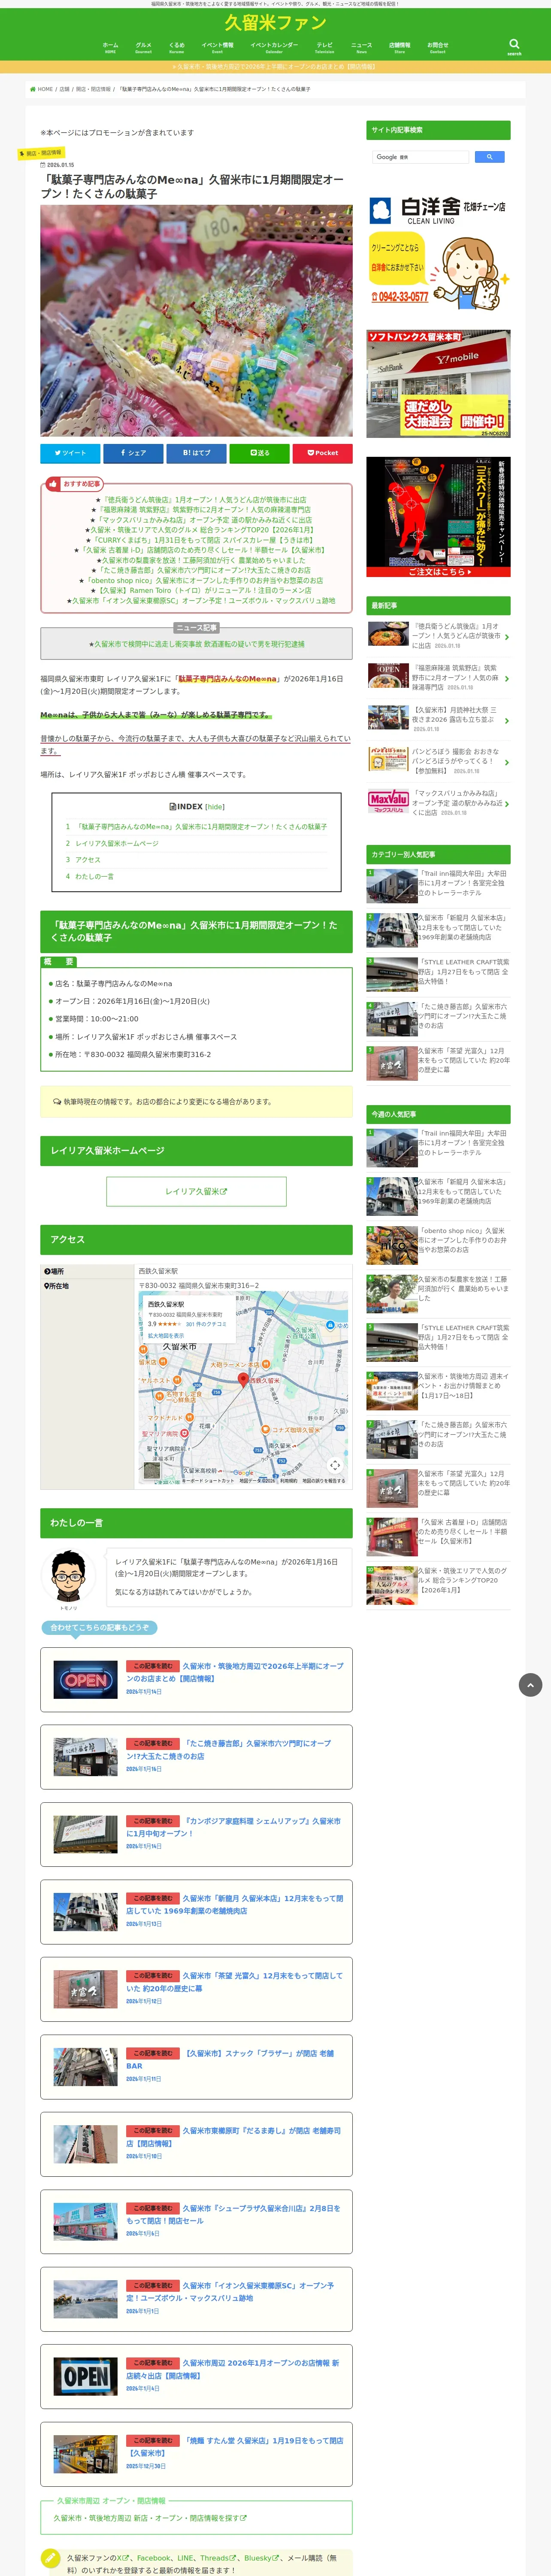
Task: Open the ソフトバンク久留米本町 ad banner
Action: point(438,384)
